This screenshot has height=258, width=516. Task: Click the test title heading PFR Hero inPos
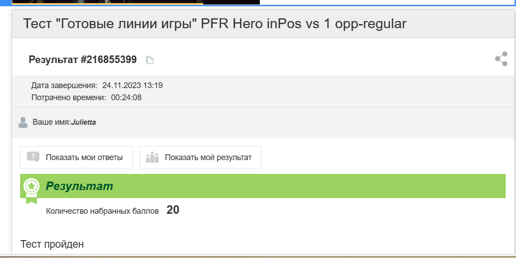tap(215, 24)
